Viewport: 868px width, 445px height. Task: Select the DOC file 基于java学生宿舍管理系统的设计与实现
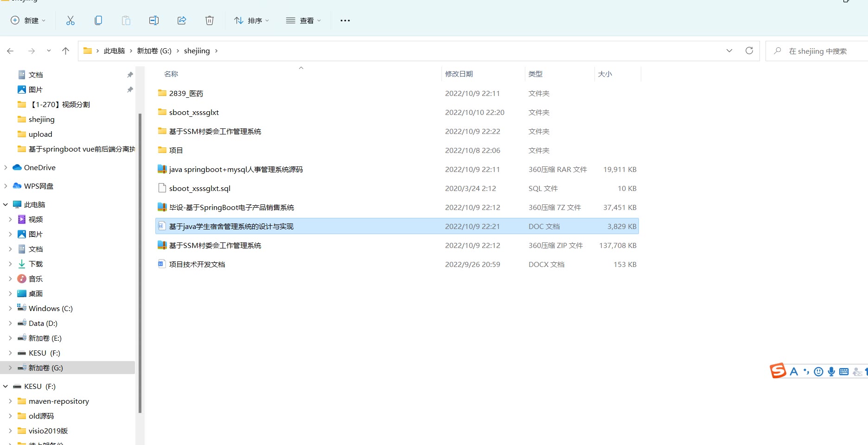(397, 226)
